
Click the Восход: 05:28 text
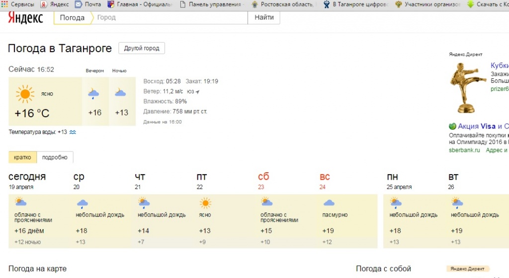[x=162, y=81]
